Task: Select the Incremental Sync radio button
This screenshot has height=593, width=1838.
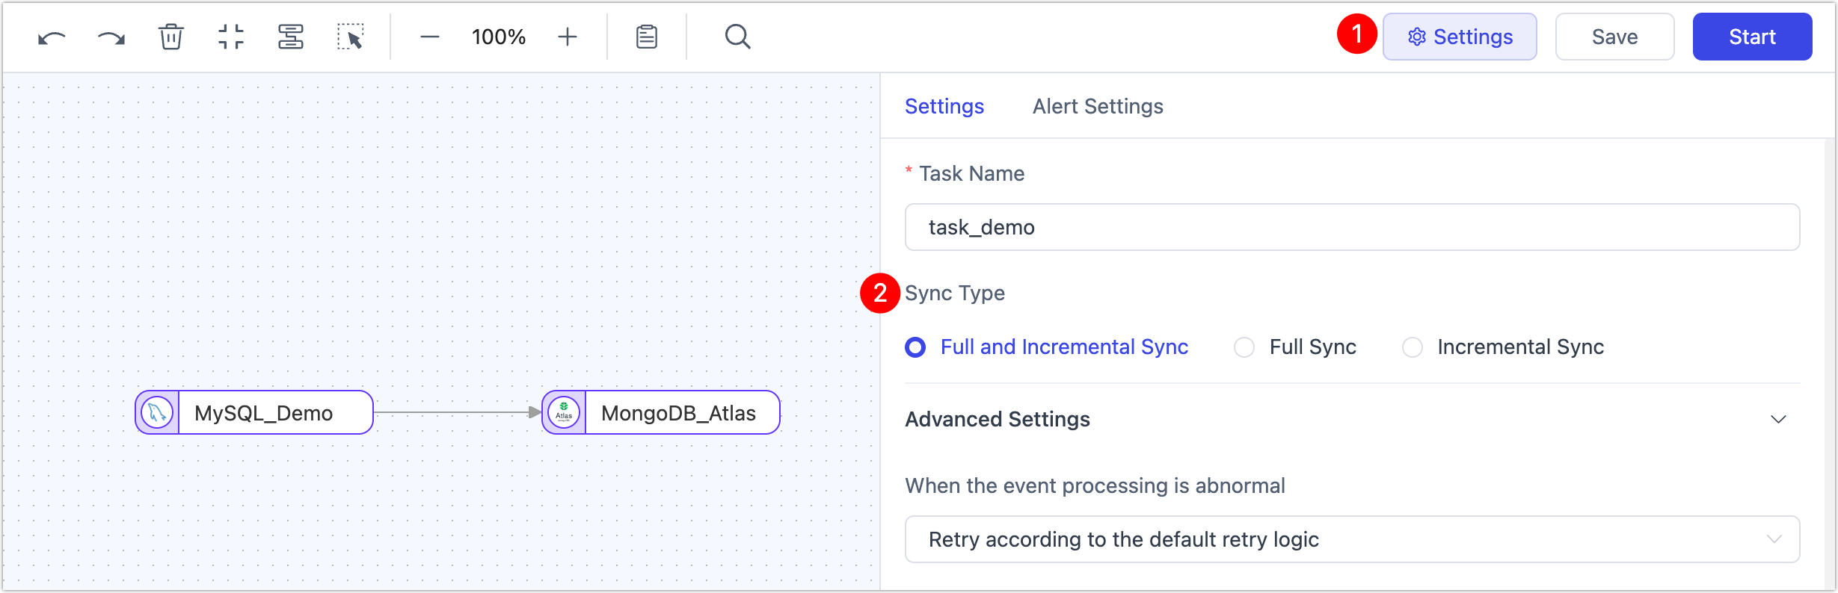Action: [1413, 347]
